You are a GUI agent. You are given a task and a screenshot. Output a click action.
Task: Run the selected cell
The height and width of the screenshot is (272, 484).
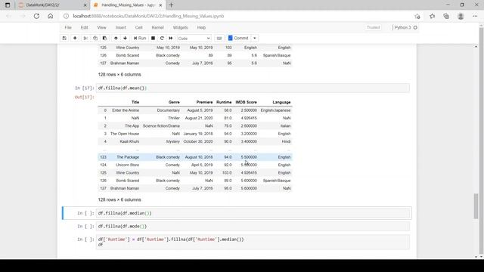[x=140, y=39]
